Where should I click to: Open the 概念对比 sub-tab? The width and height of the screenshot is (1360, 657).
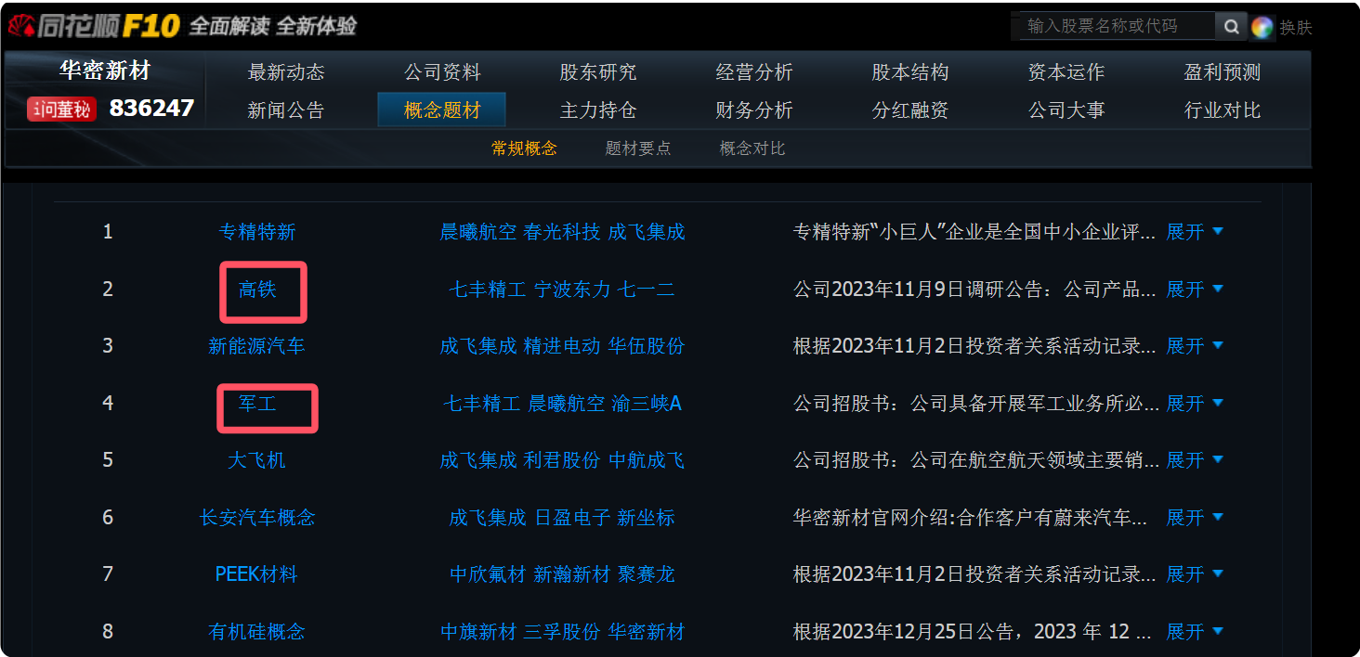coord(752,148)
